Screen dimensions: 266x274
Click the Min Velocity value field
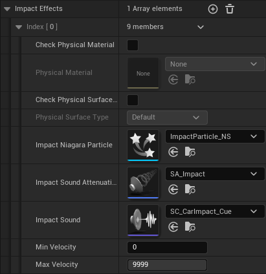point(167,247)
